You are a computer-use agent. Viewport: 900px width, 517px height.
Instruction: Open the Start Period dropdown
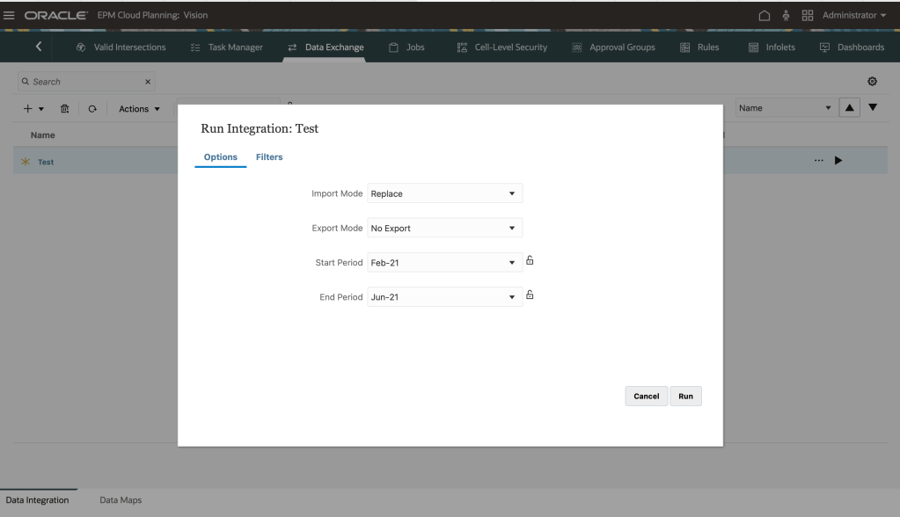point(444,263)
